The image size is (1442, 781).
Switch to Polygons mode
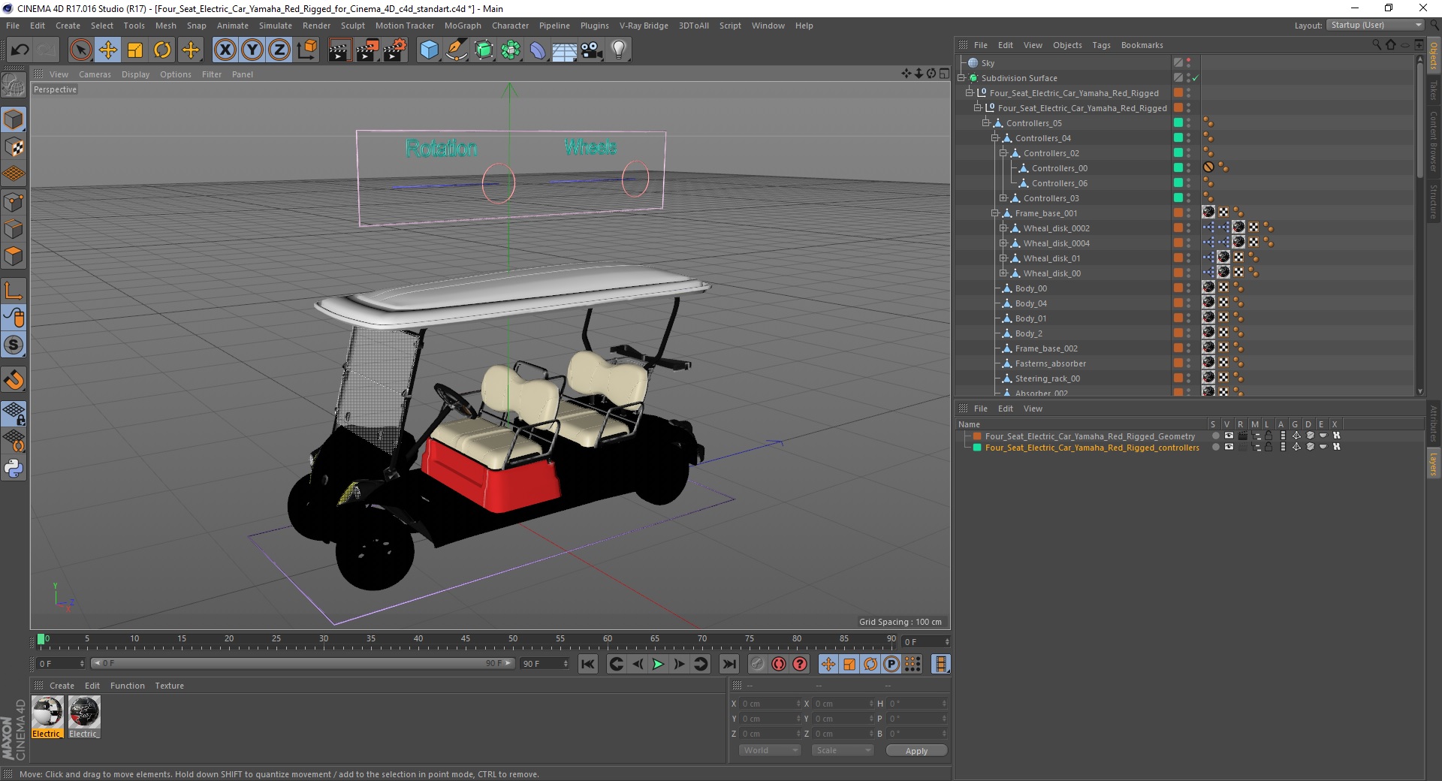(14, 256)
